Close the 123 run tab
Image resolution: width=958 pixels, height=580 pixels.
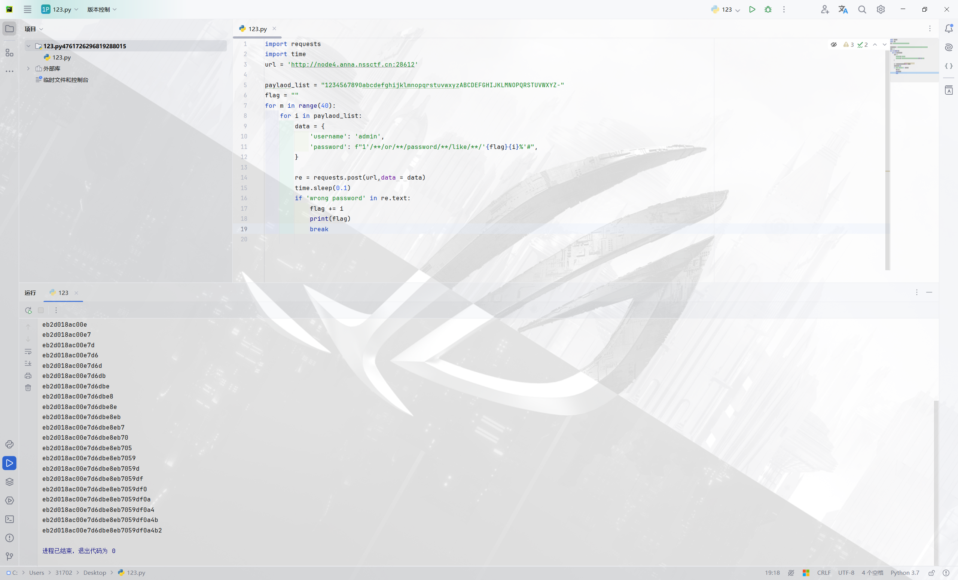point(76,293)
